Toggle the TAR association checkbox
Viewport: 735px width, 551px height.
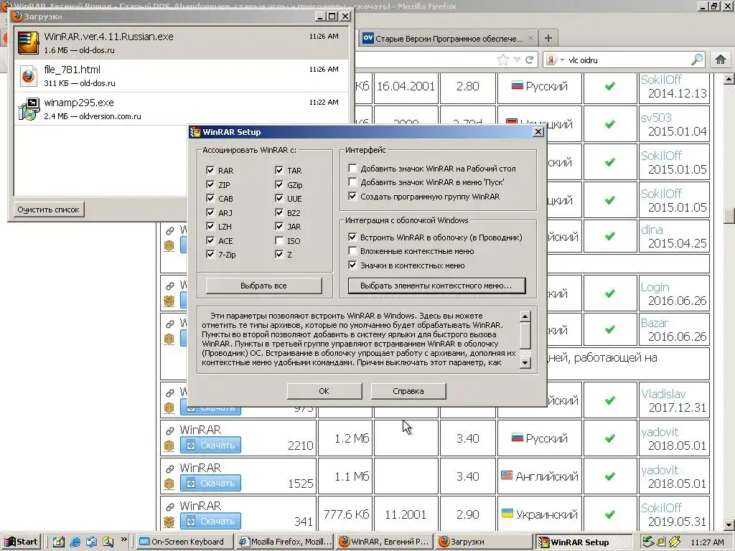(x=279, y=171)
